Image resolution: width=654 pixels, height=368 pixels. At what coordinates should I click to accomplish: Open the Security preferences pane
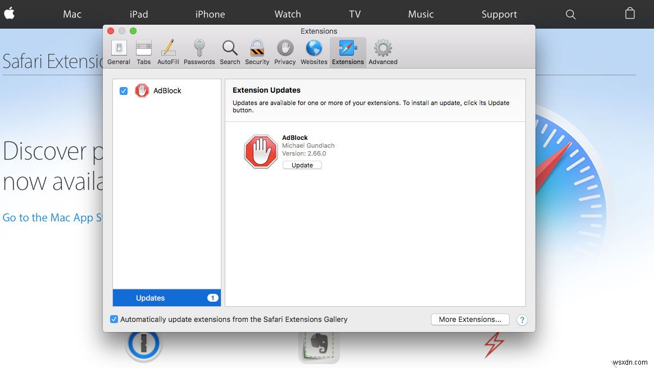click(257, 52)
